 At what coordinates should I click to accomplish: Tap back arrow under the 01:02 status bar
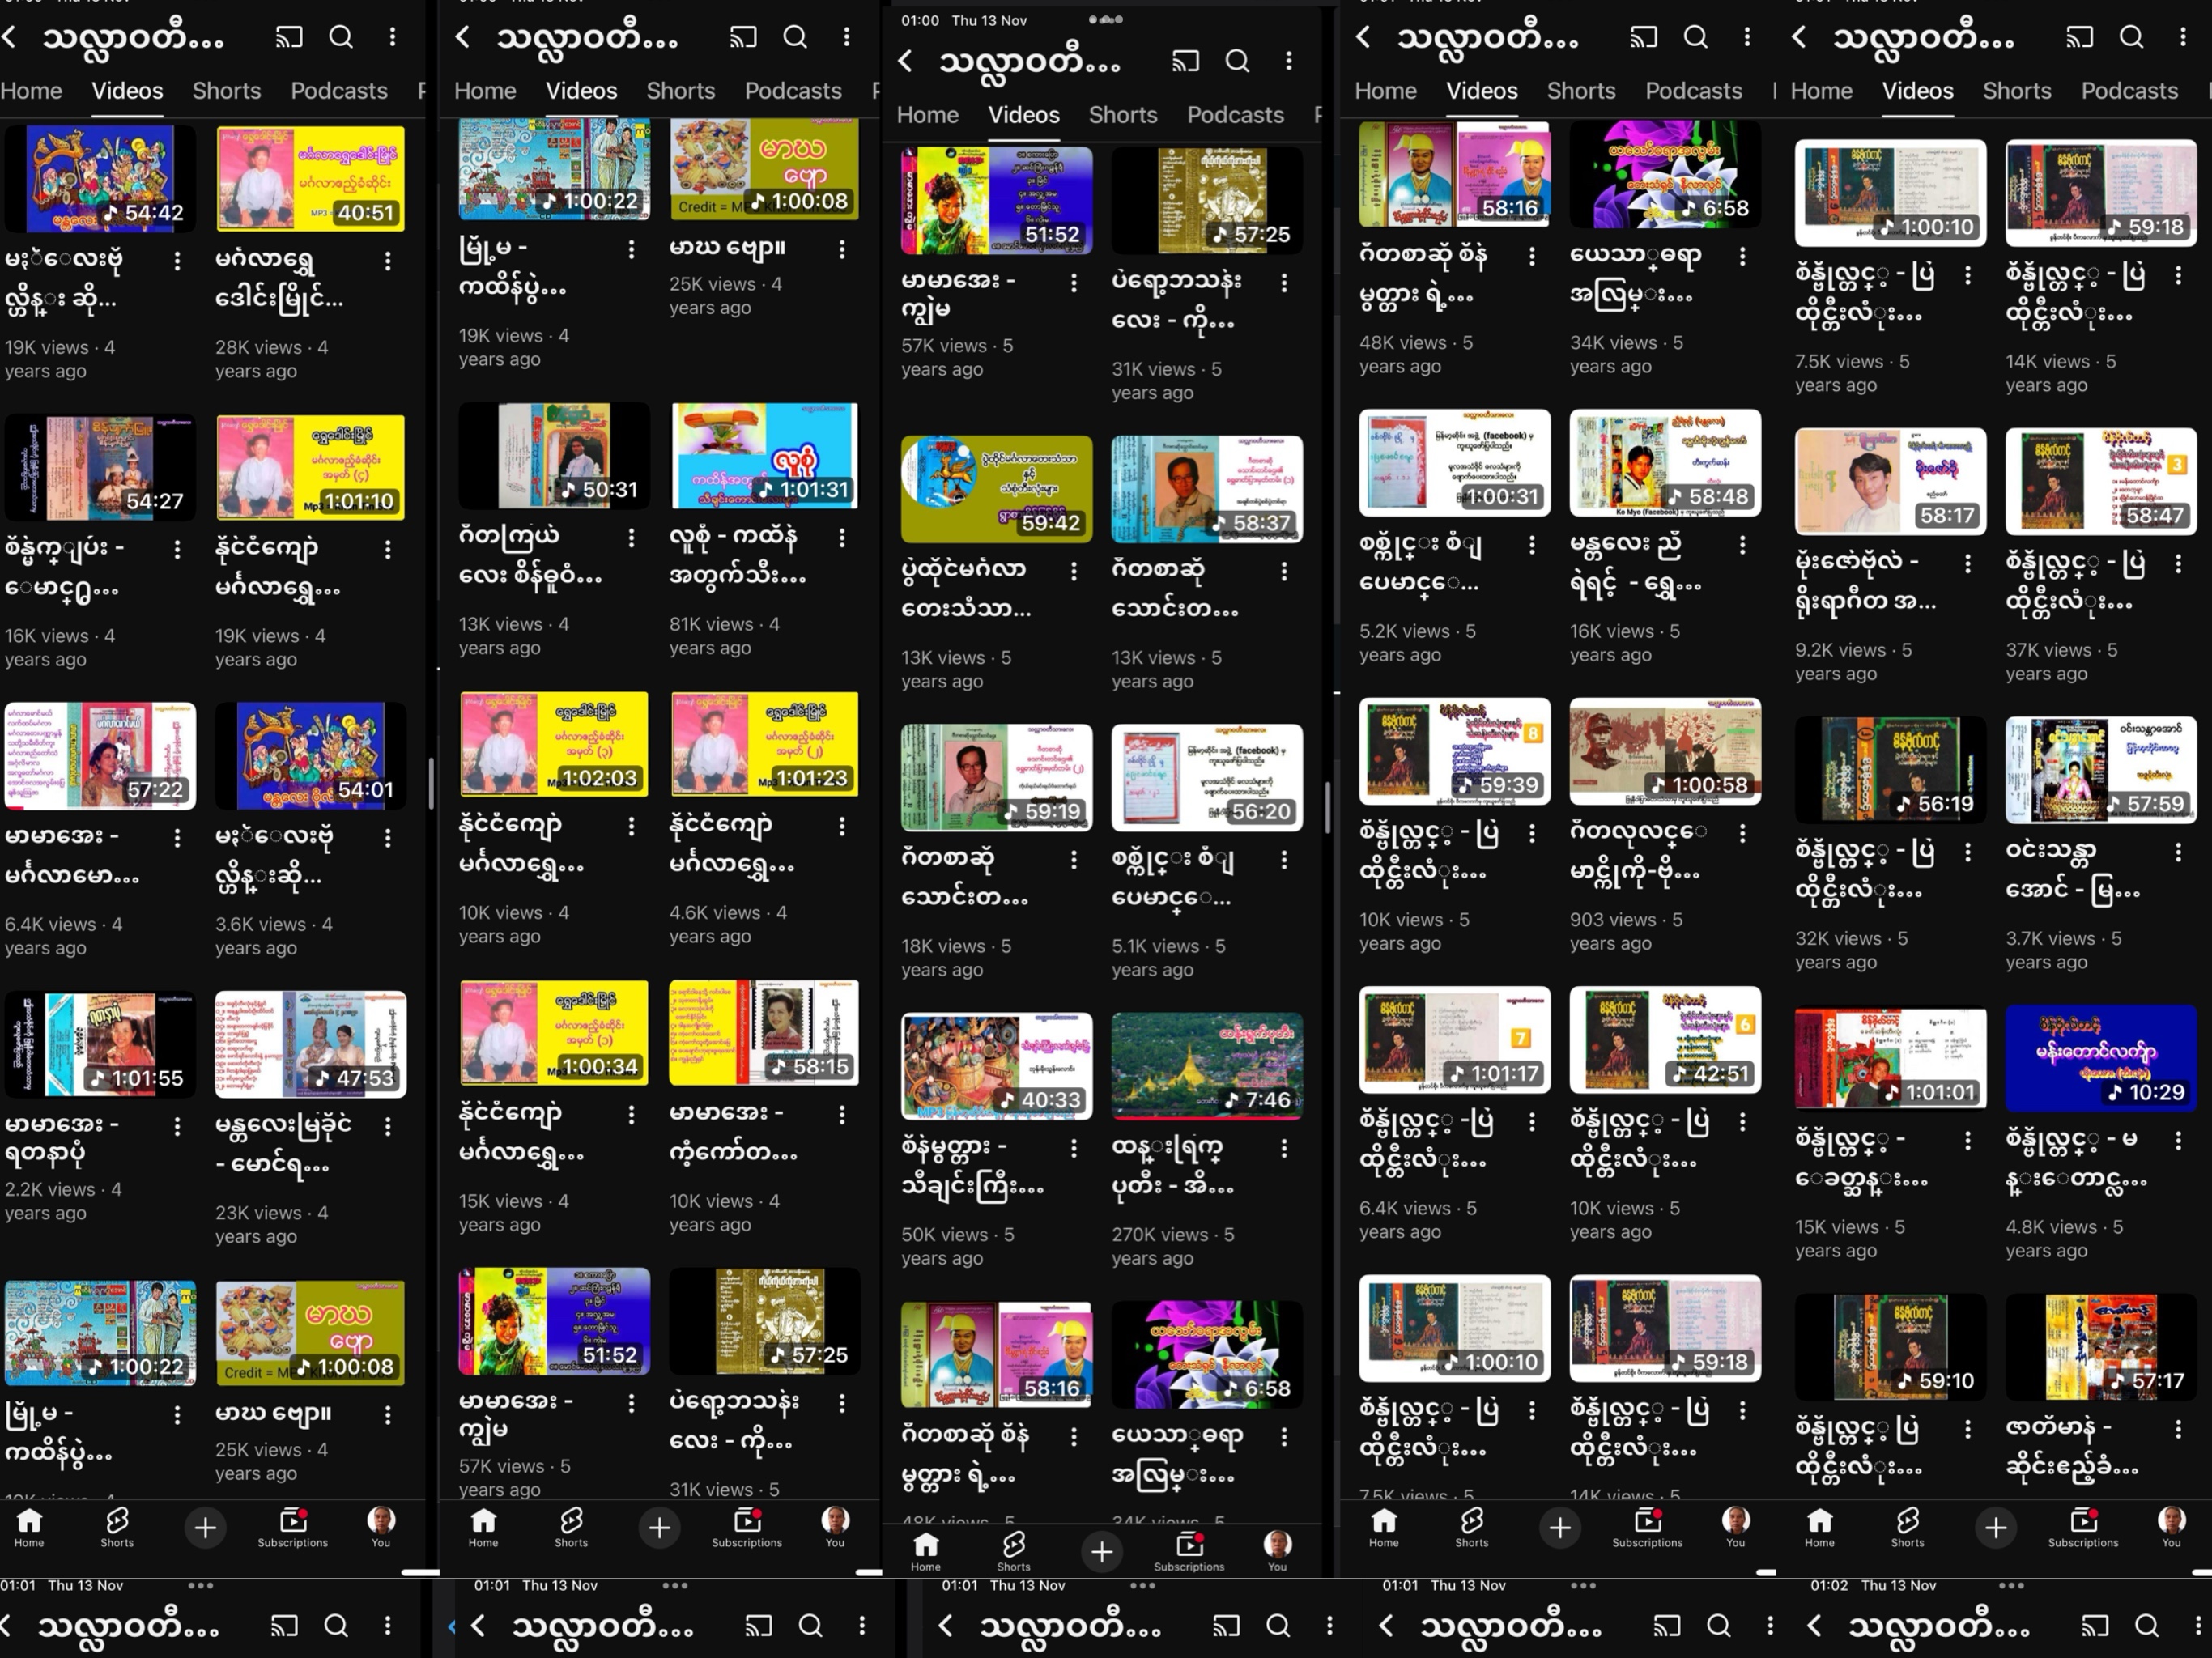1814,1626
